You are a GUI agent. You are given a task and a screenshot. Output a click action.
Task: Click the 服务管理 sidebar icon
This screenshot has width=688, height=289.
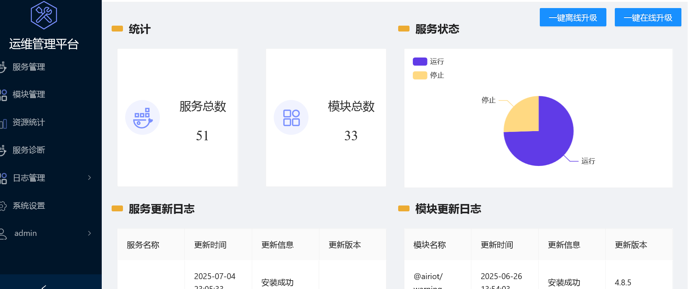(3, 67)
